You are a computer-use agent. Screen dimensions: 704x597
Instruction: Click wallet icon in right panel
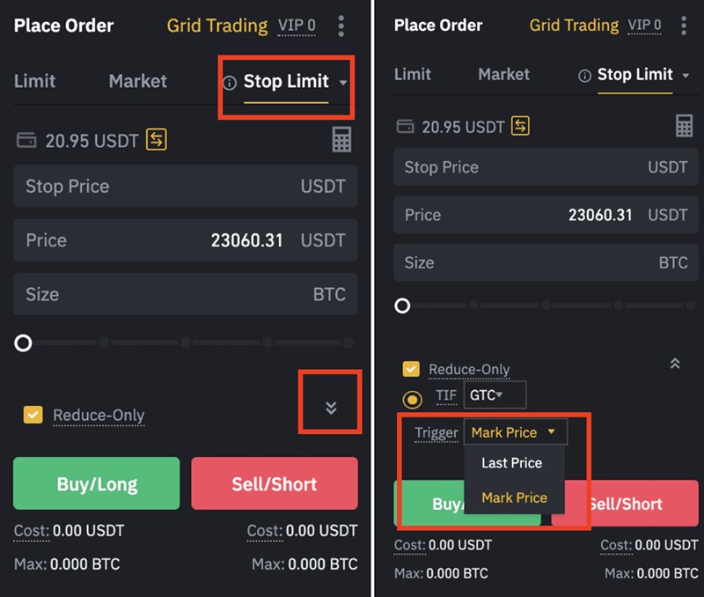tap(405, 127)
